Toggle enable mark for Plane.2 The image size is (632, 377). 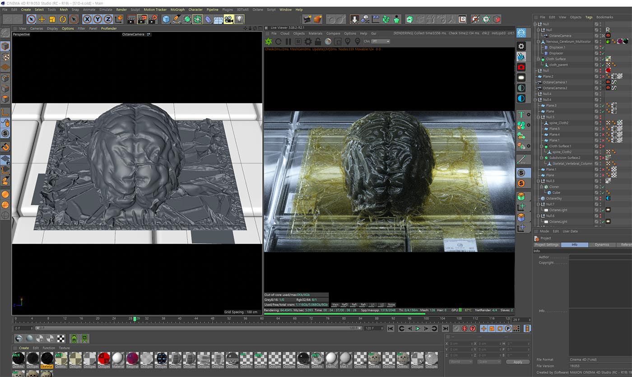pyautogui.click(x=603, y=76)
